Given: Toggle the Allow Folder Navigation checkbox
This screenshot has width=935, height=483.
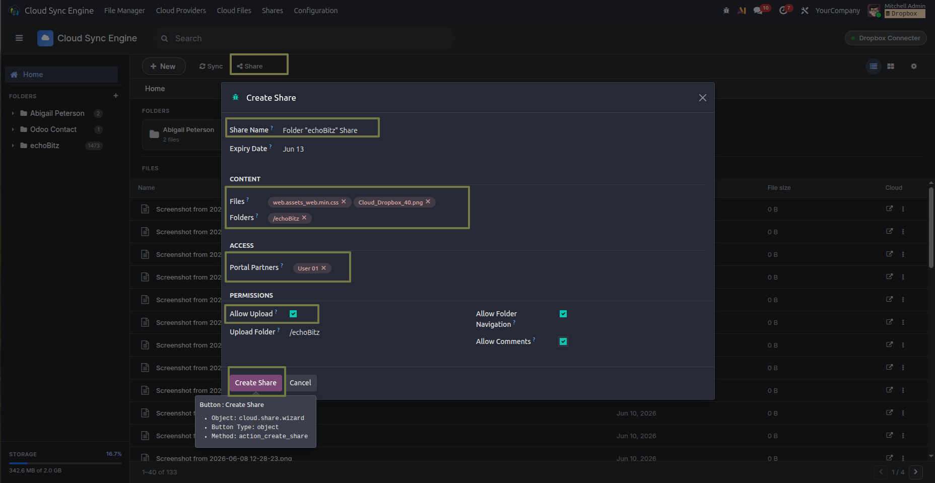Looking at the screenshot, I should [x=563, y=314].
